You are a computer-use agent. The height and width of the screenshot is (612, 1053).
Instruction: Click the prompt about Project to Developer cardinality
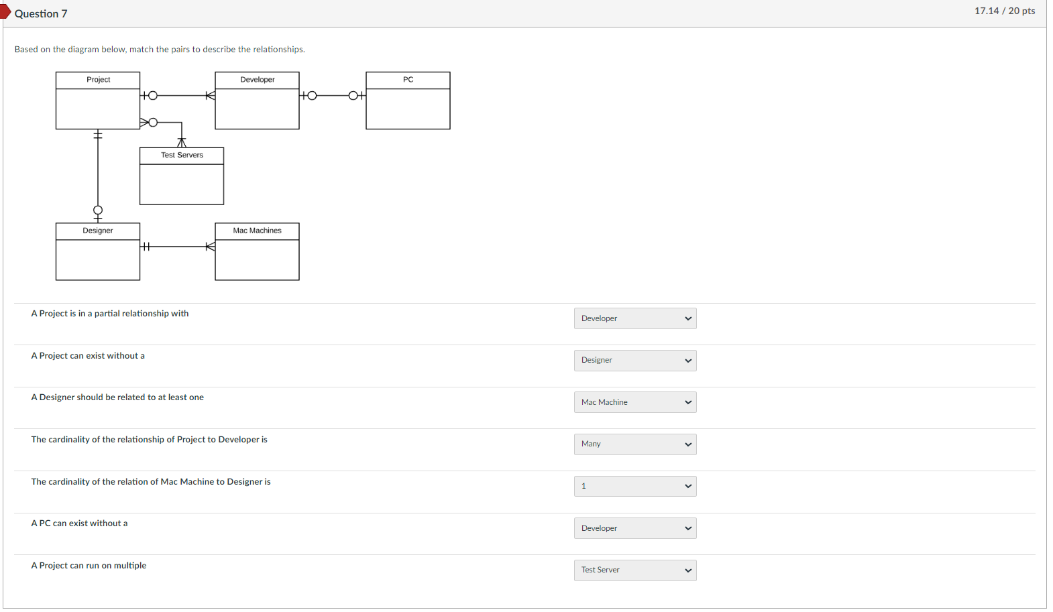coord(149,440)
